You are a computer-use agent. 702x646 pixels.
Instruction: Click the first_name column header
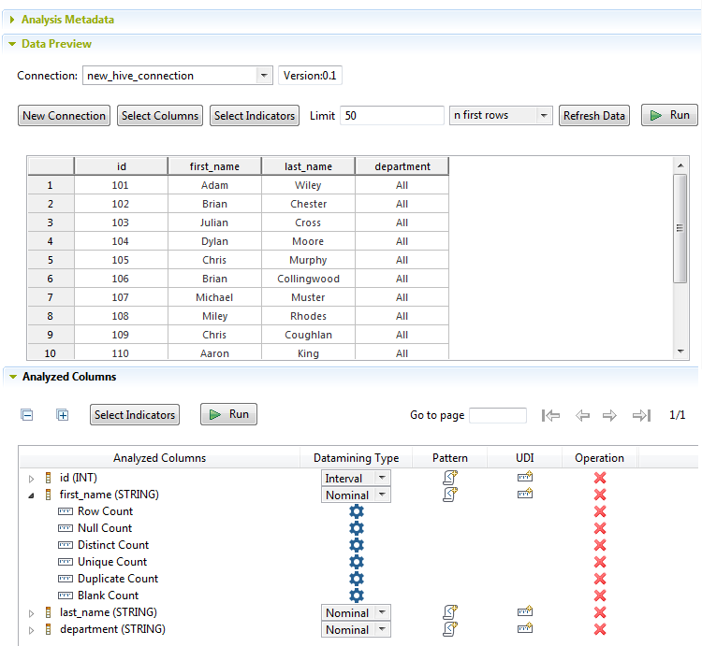(214, 166)
